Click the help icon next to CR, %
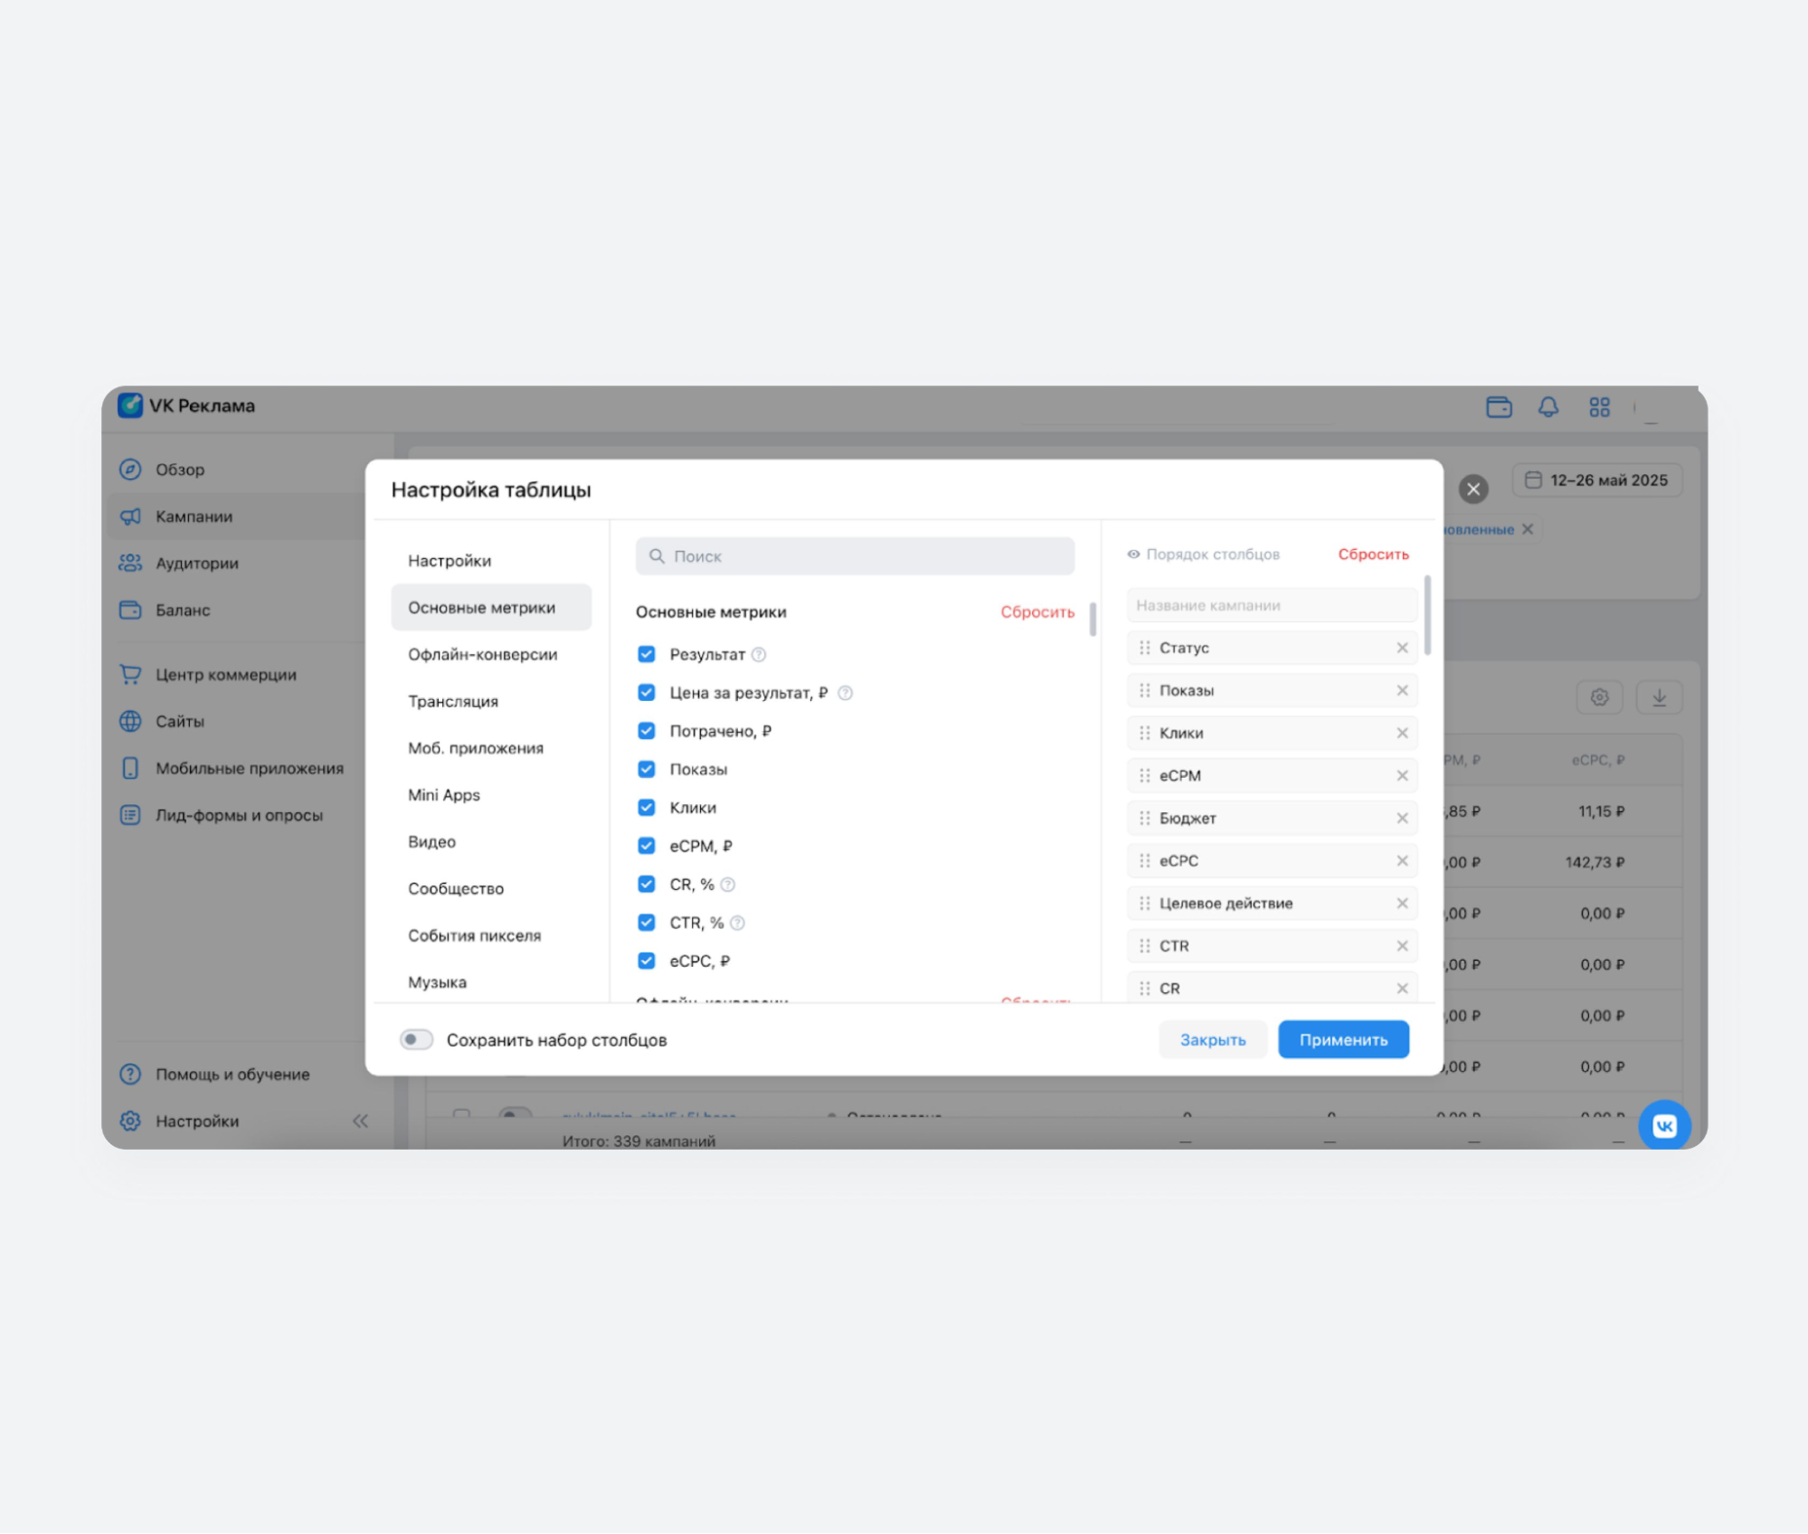The height and width of the screenshot is (1534, 1808). (727, 885)
